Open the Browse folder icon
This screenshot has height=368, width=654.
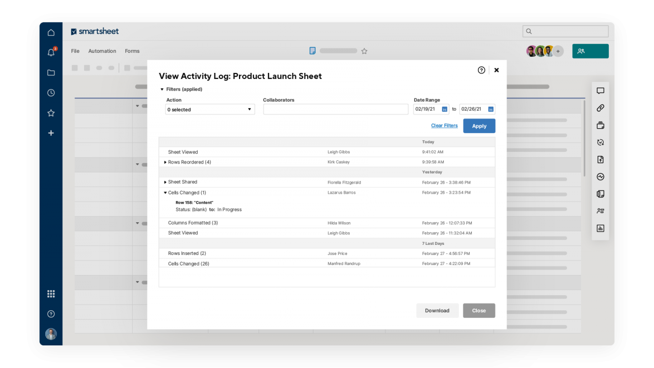pyautogui.click(x=51, y=72)
